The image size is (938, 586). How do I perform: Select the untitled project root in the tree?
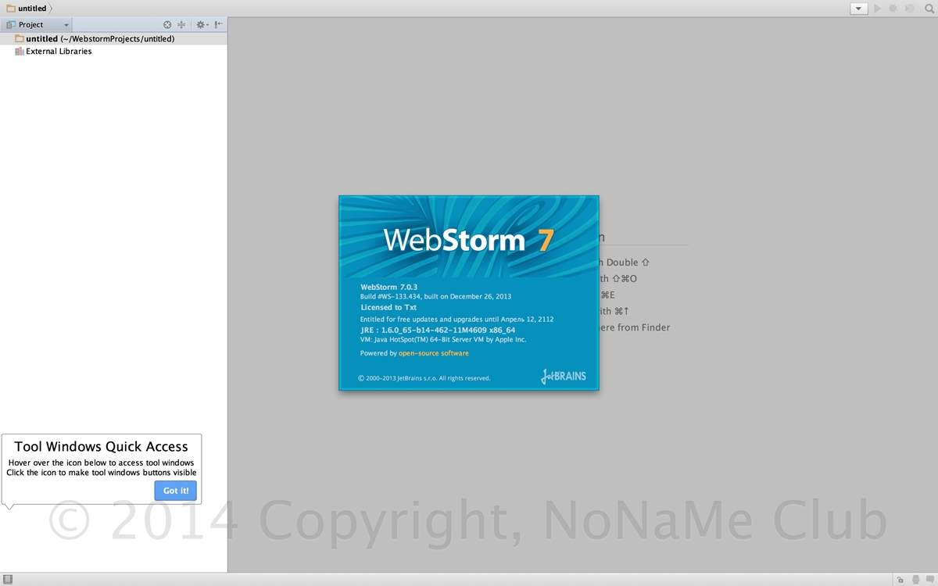(x=113, y=38)
